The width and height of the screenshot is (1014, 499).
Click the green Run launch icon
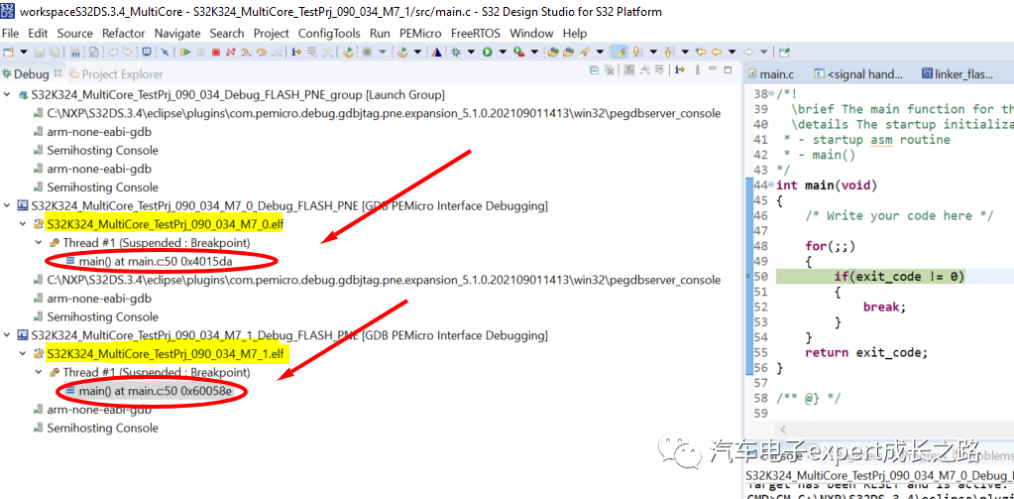[x=487, y=52]
